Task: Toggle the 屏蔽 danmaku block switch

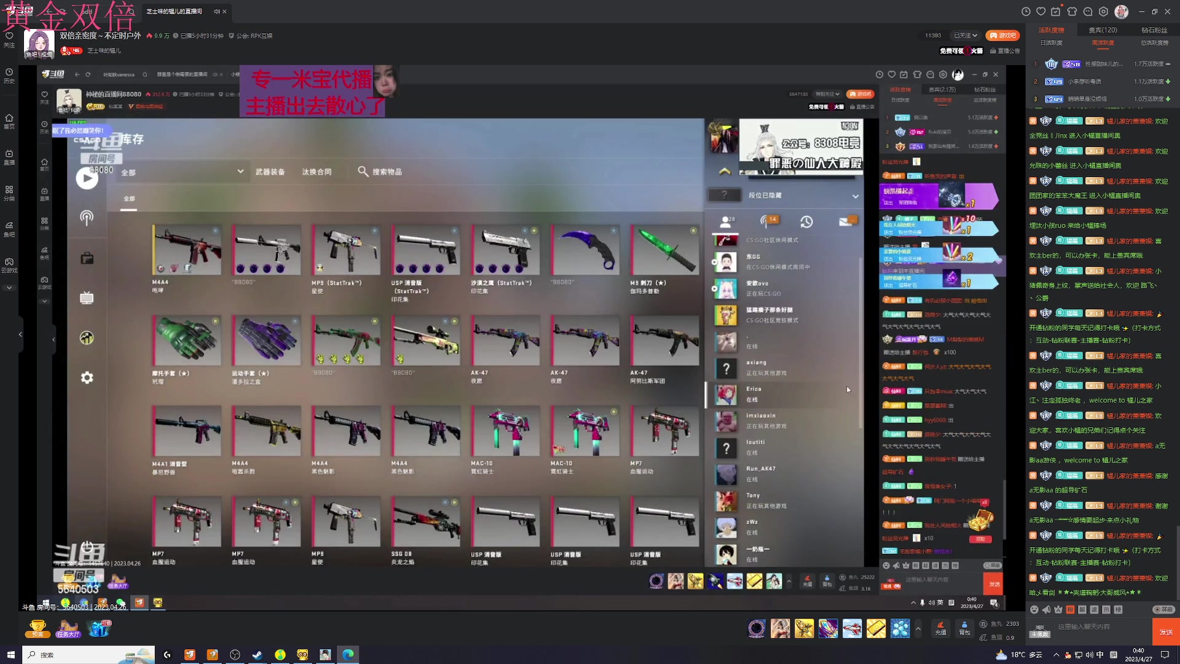Action: click(x=1163, y=609)
